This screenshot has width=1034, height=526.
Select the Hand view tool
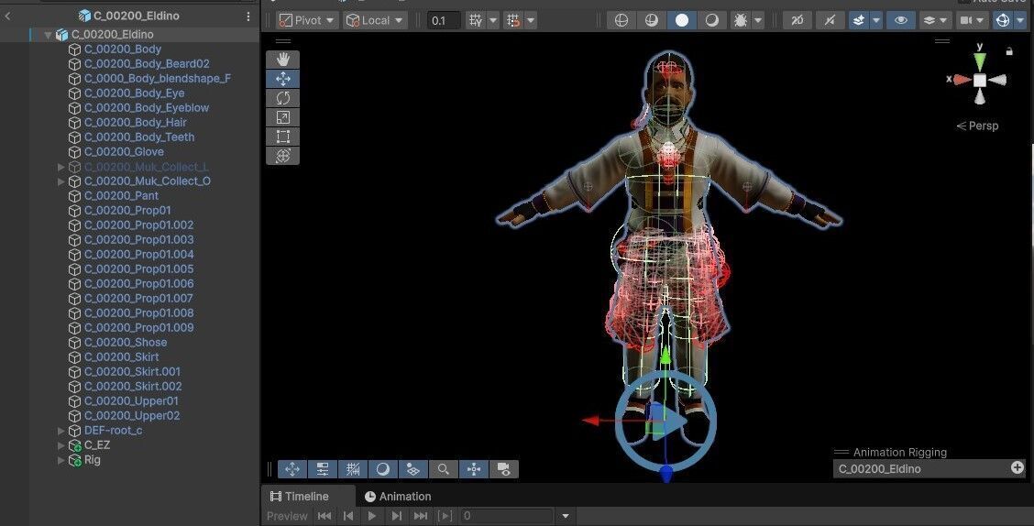point(283,60)
